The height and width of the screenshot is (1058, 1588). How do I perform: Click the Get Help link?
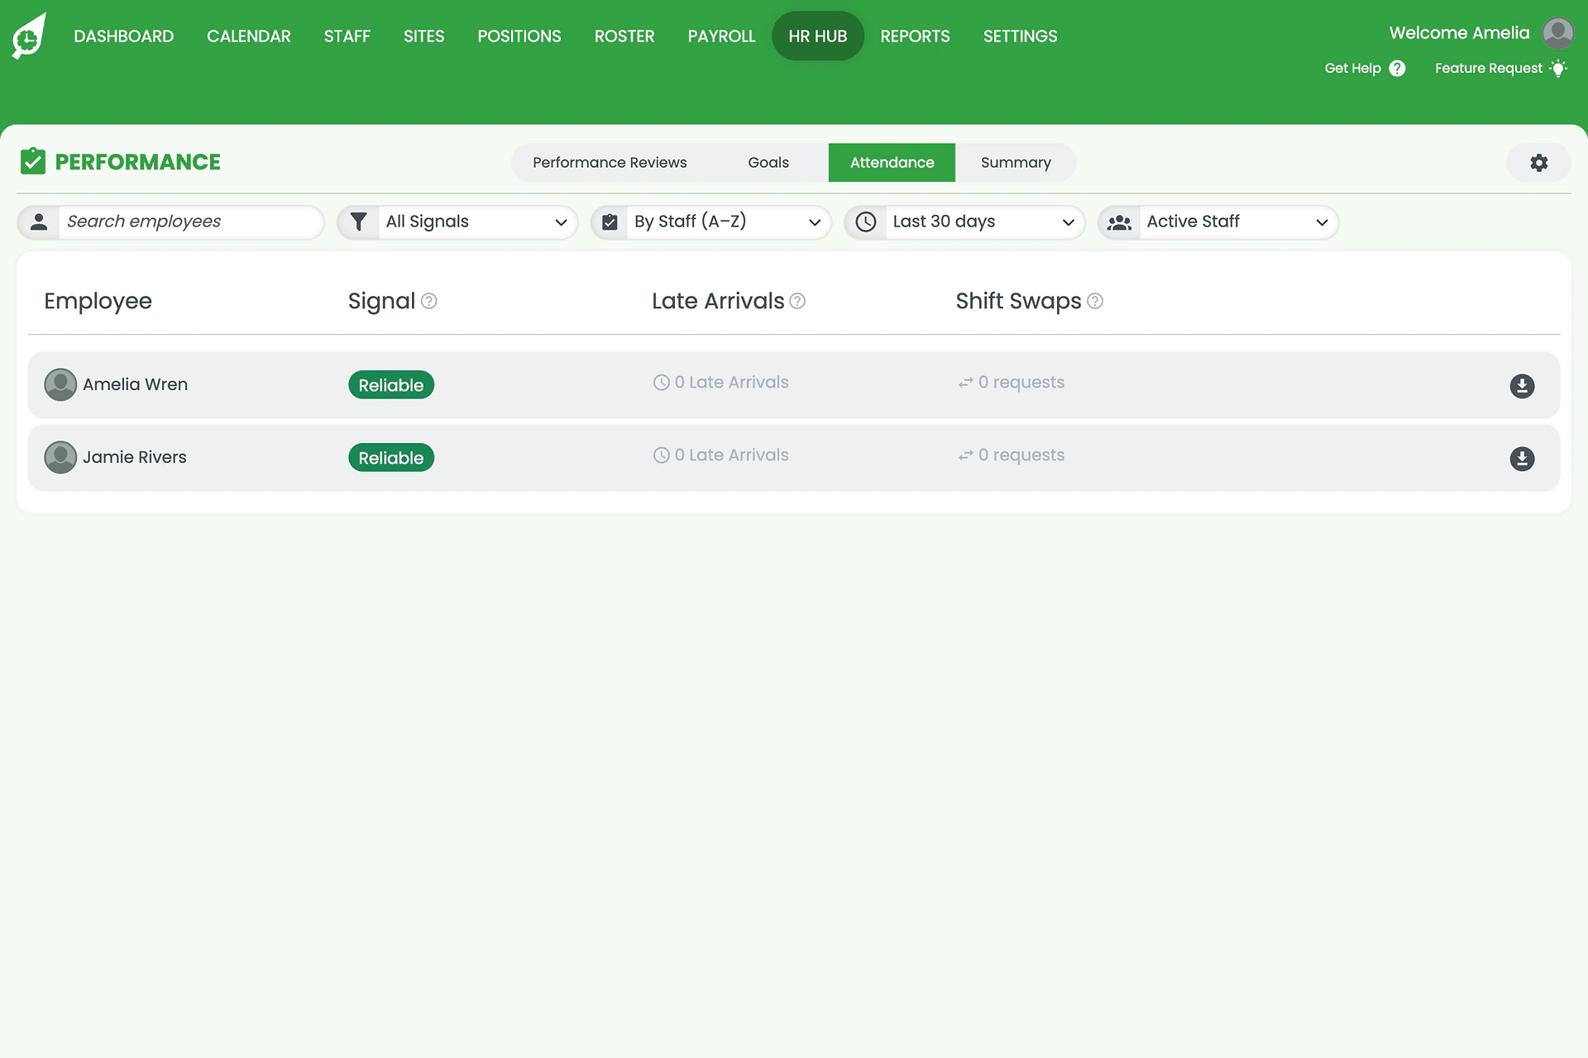(1365, 69)
